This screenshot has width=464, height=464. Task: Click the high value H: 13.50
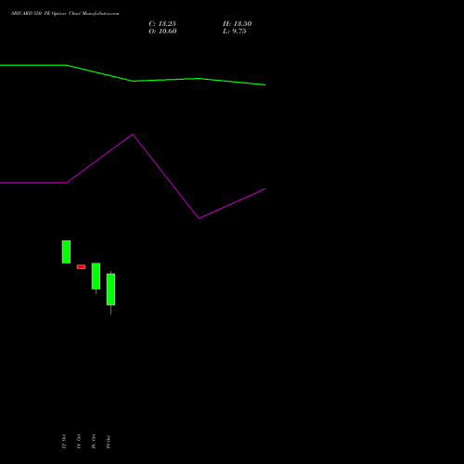click(238, 24)
